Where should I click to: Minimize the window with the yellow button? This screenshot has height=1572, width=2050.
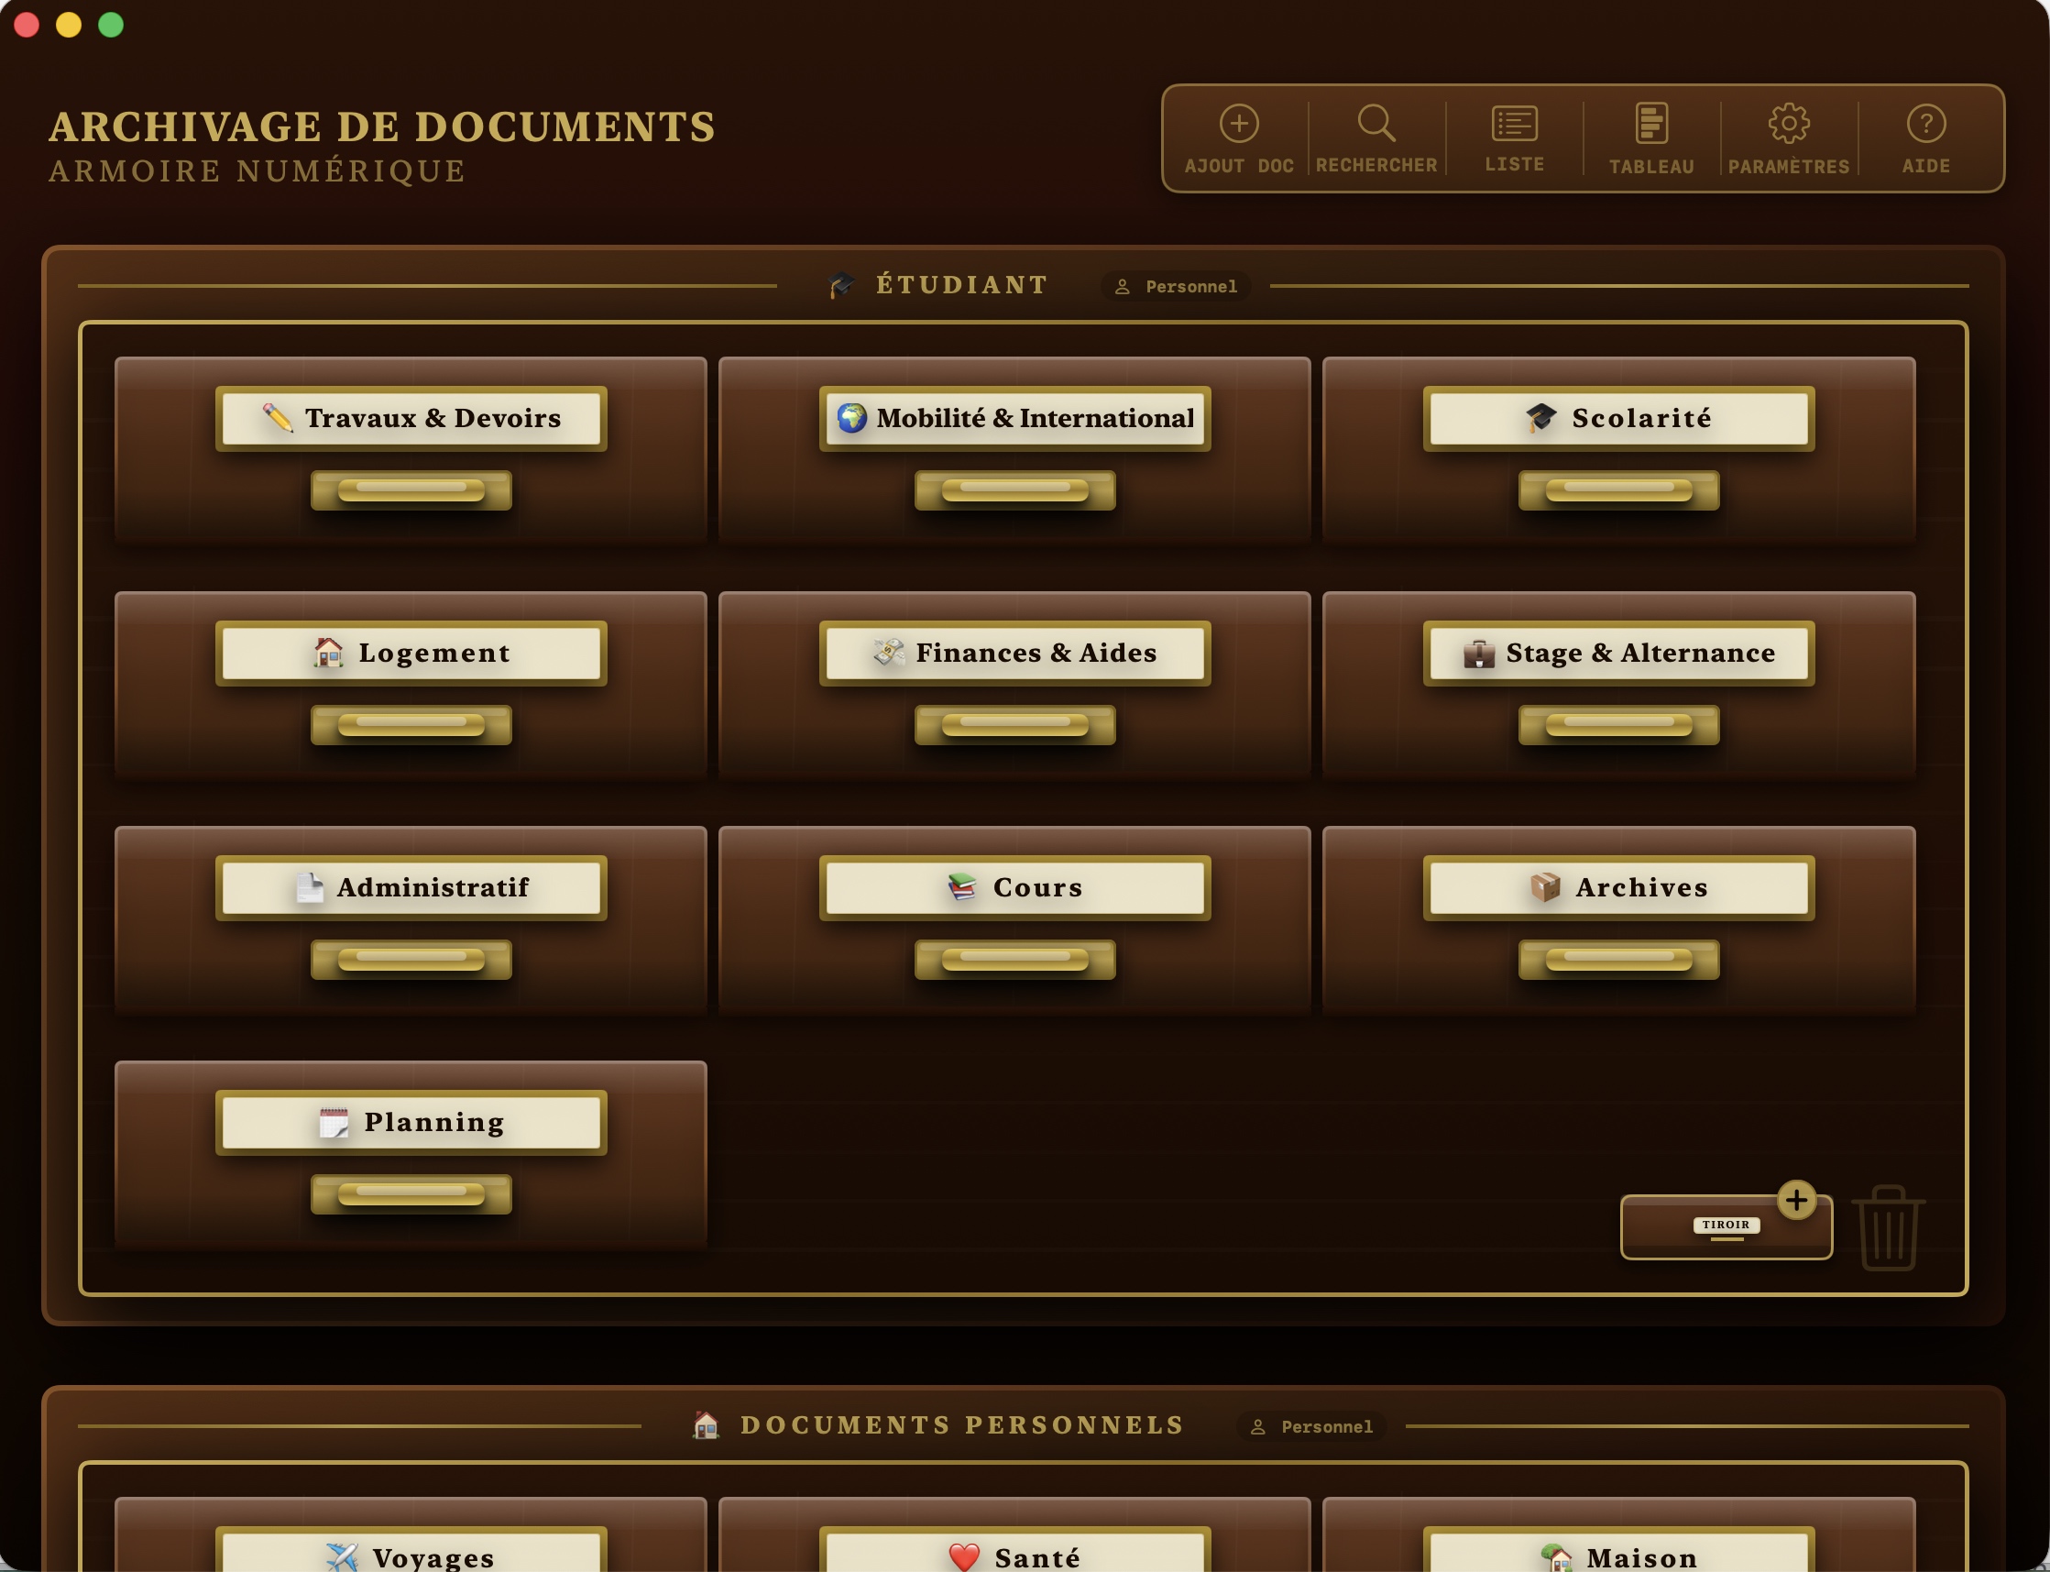pos(69,25)
